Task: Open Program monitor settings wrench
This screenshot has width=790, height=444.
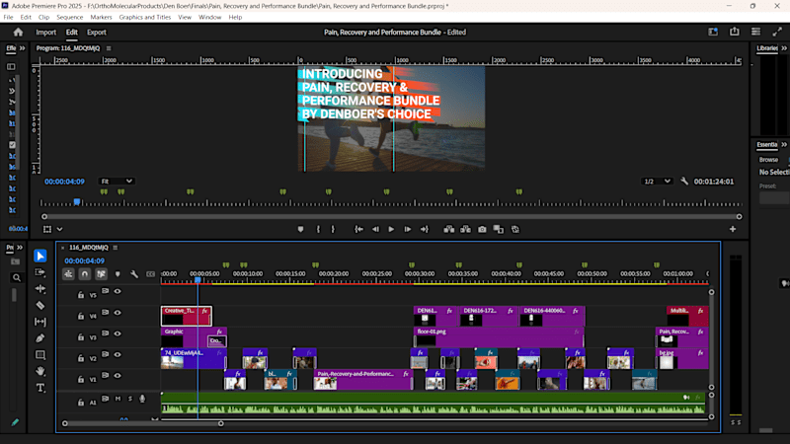Action: (x=684, y=181)
